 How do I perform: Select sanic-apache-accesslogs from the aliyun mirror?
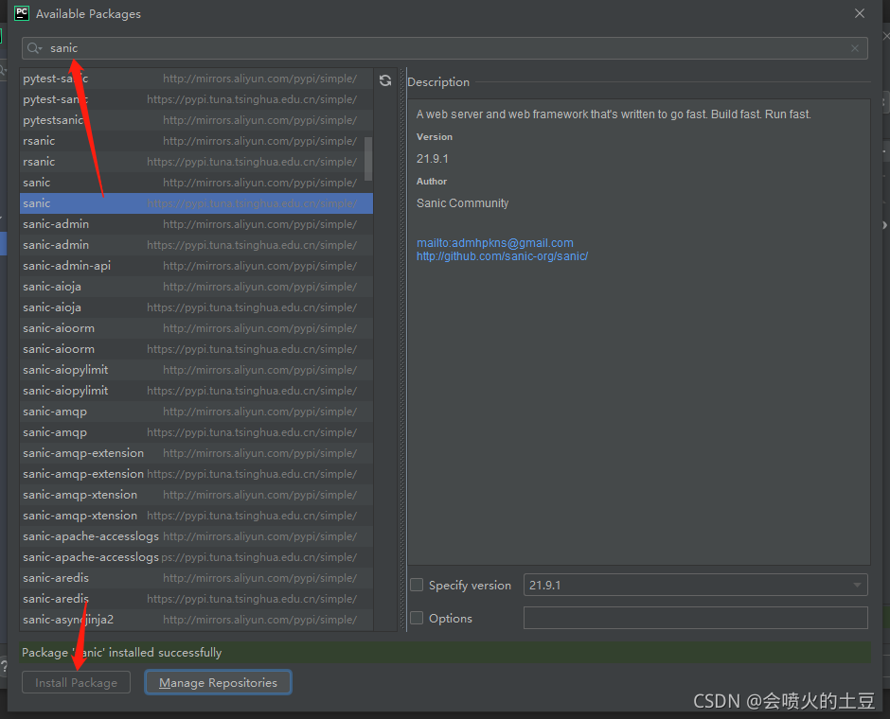[196, 535]
